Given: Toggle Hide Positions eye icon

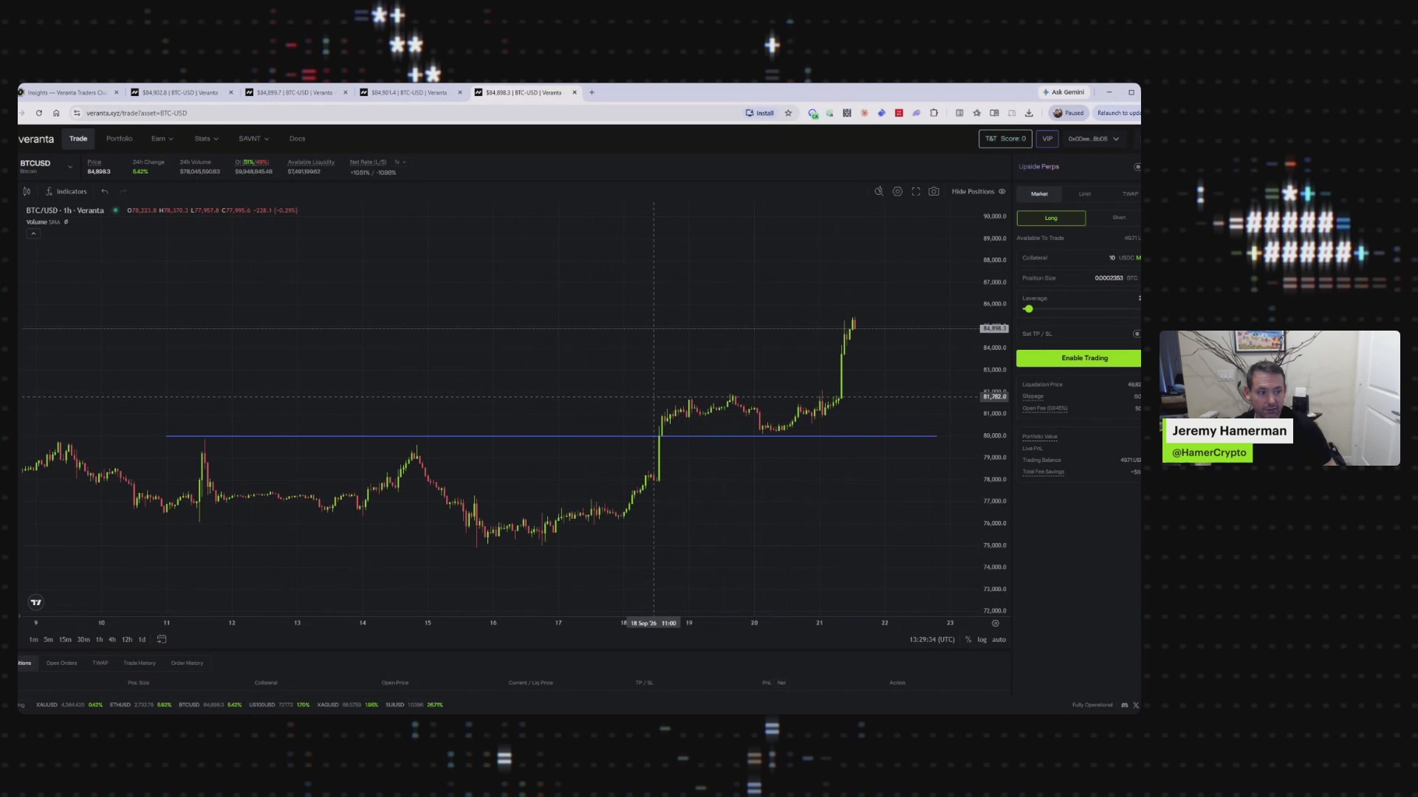Looking at the screenshot, I should coord(1002,191).
